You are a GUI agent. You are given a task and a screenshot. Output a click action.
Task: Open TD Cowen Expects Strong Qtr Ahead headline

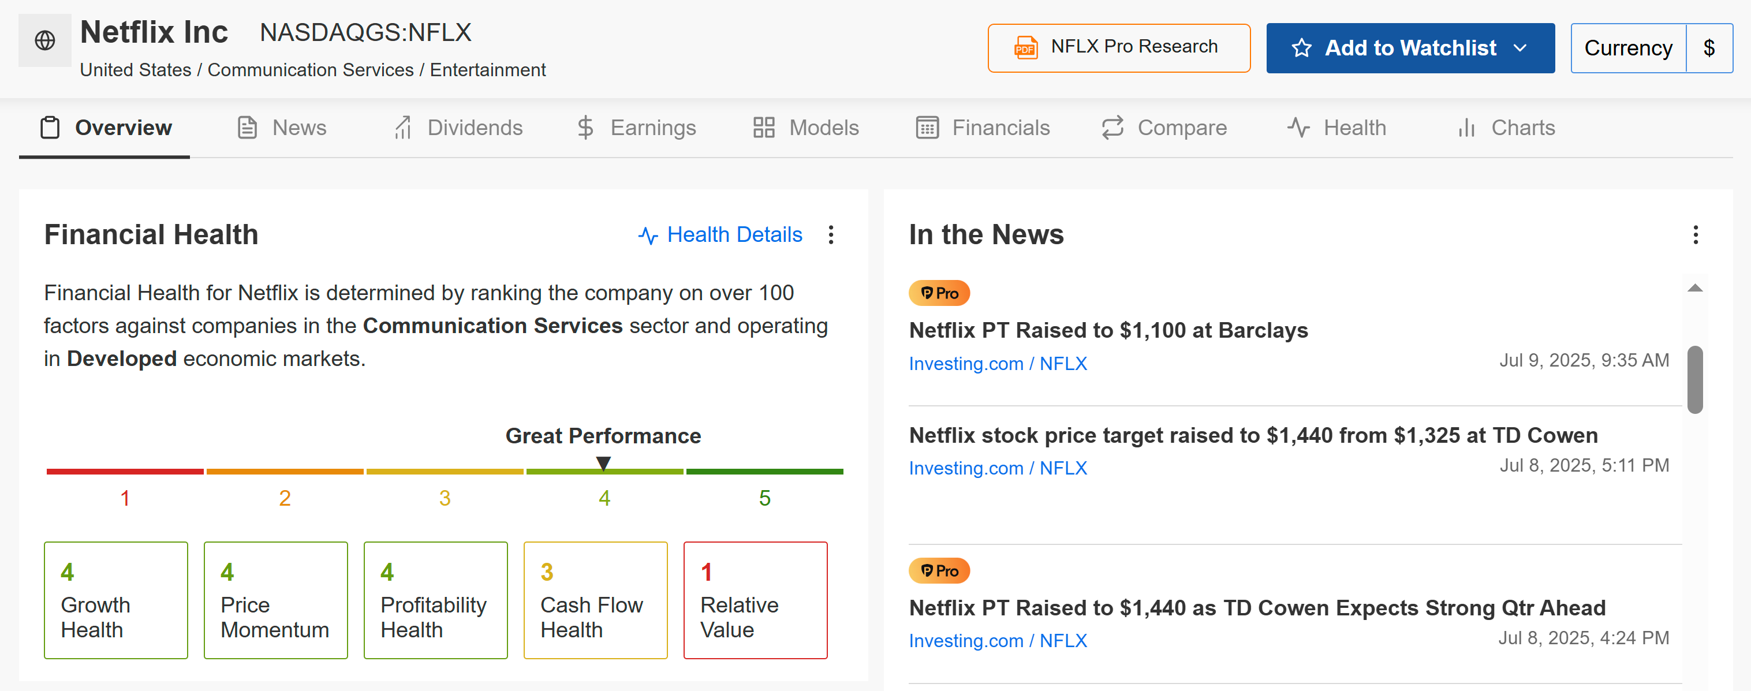tap(1257, 608)
